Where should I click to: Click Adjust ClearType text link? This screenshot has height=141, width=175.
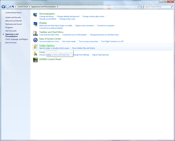click(x=100, y=55)
